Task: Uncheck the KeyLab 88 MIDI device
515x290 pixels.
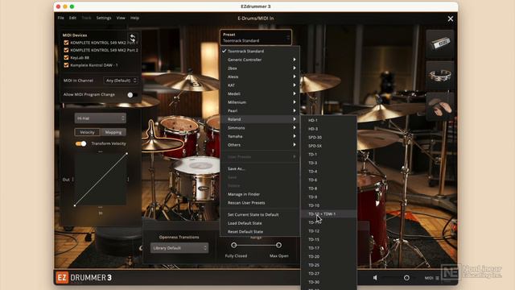Action: click(x=66, y=57)
